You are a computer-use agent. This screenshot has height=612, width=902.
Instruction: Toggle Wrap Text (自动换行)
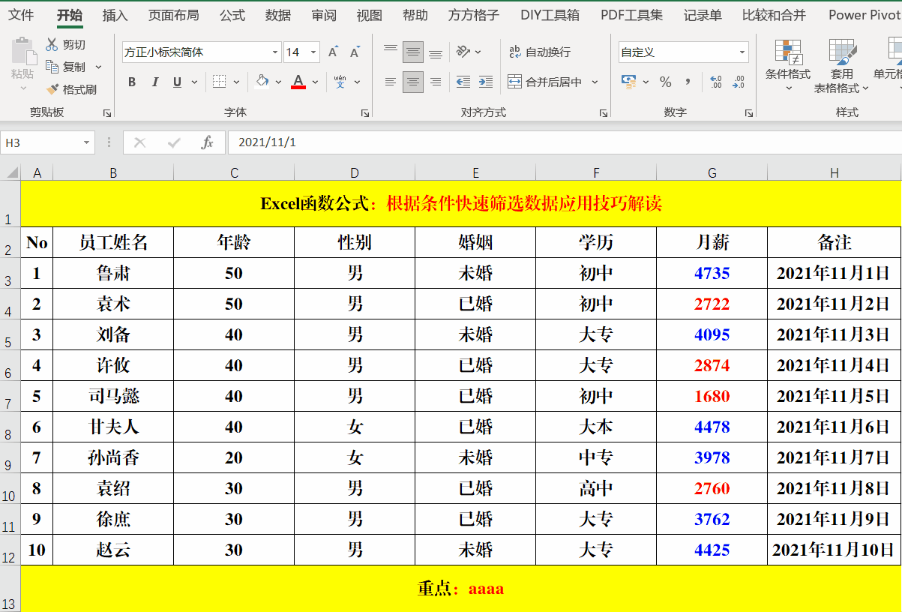(540, 52)
